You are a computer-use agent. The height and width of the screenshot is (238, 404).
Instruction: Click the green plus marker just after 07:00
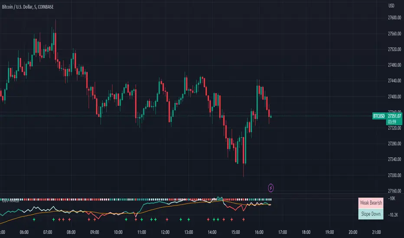54,219
